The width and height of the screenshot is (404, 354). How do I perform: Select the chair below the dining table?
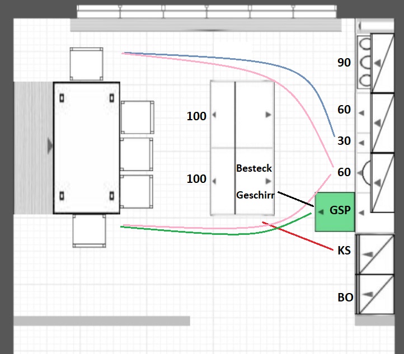coord(89,230)
